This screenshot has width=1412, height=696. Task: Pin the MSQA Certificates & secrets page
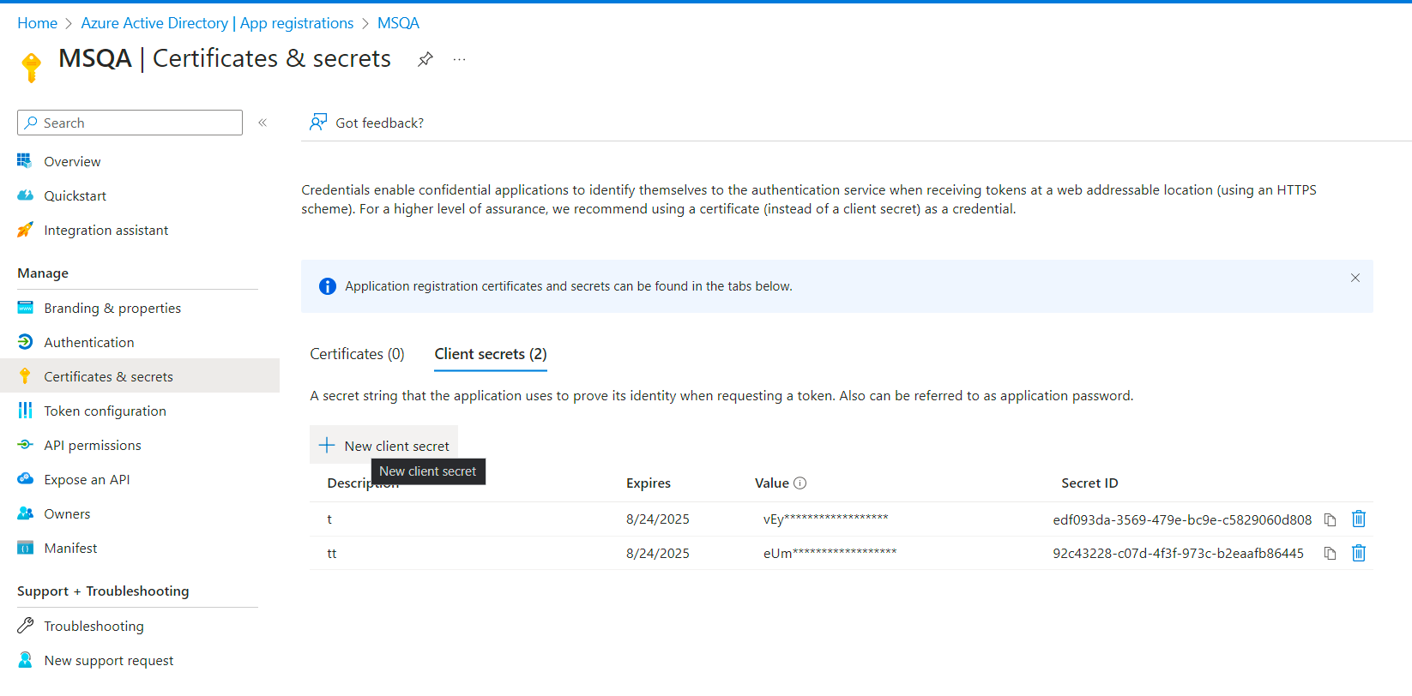(425, 59)
